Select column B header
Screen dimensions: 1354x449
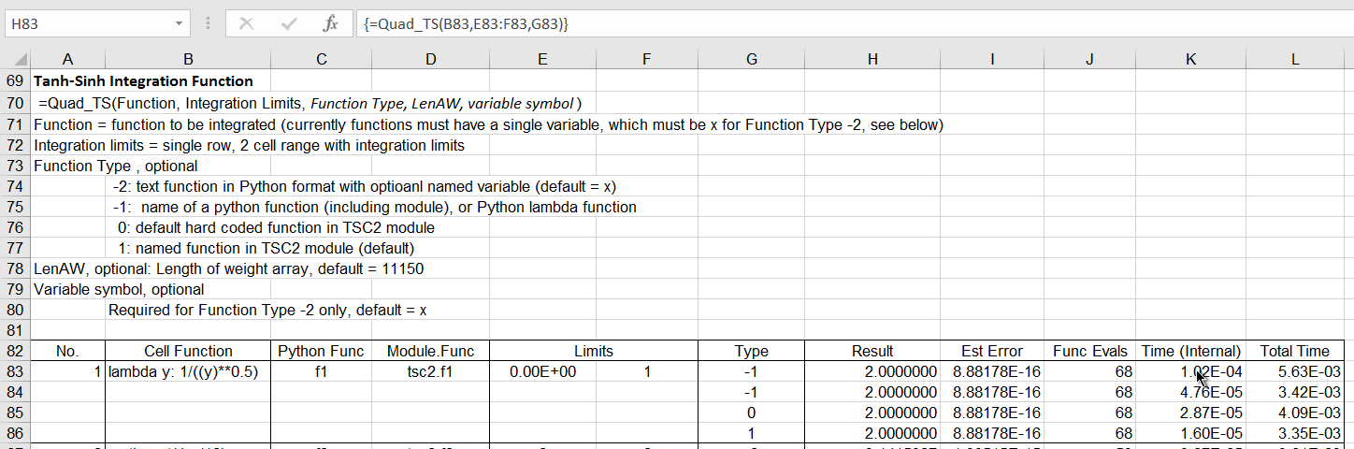(x=188, y=59)
